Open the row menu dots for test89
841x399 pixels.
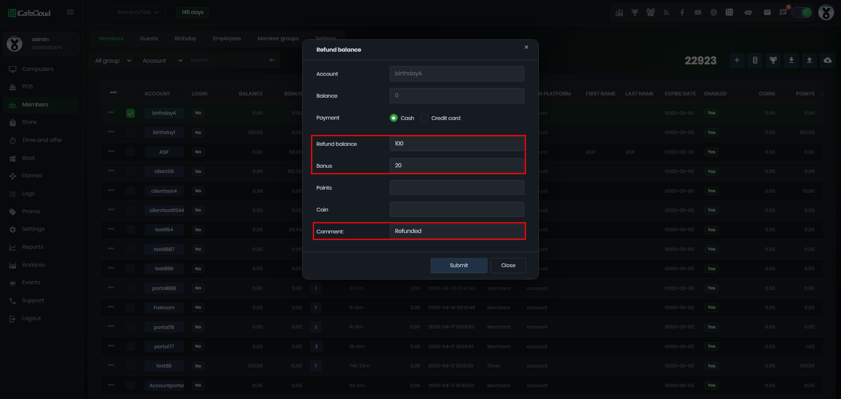pos(111,365)
